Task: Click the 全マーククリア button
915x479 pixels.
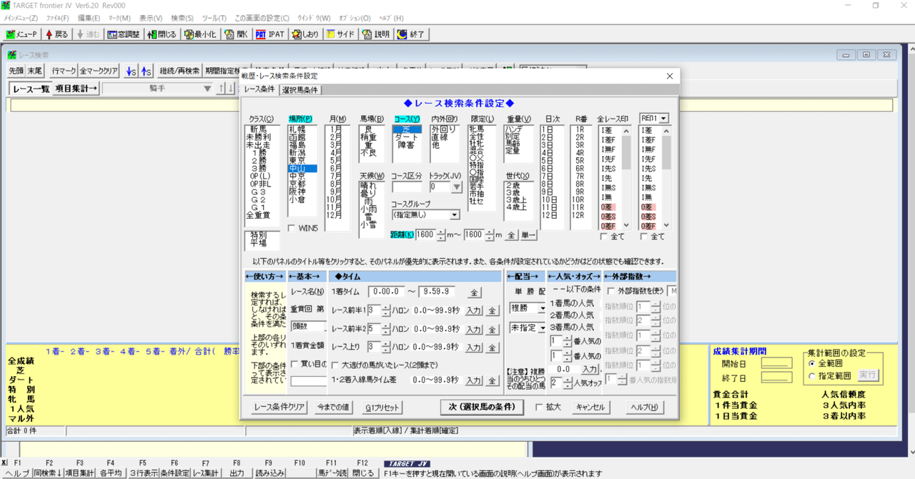Action: point(99,71)
